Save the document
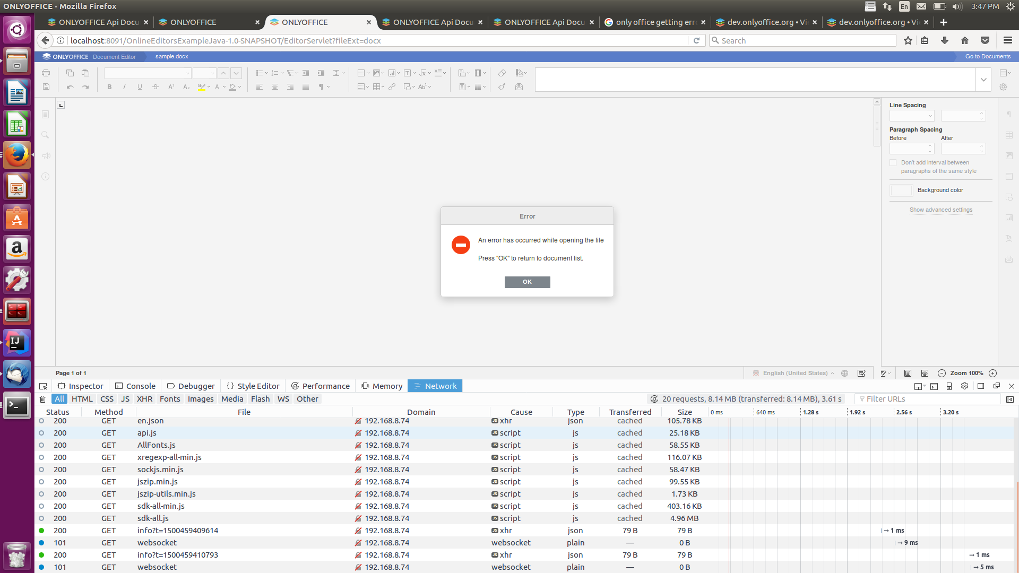Screen dimensions: 1019x573 pos(46,86)
